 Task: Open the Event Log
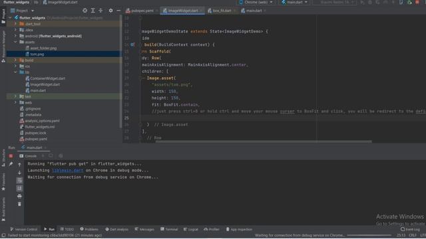[x=410, y=229]
